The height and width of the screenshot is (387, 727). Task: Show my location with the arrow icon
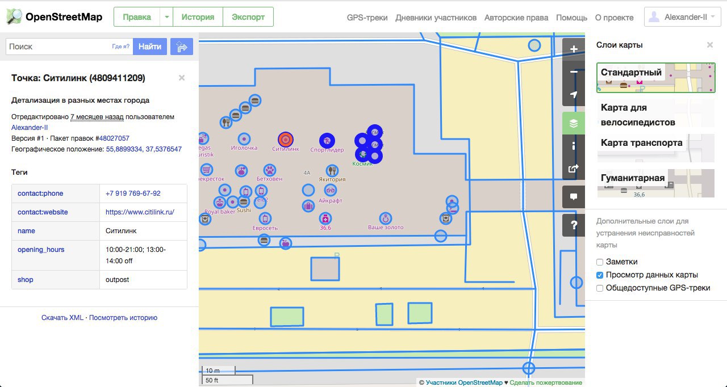coord(574,95)
